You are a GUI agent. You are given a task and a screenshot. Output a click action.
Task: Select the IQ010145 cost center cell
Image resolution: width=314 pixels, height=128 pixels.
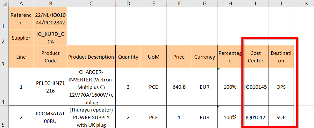point(255,86)
